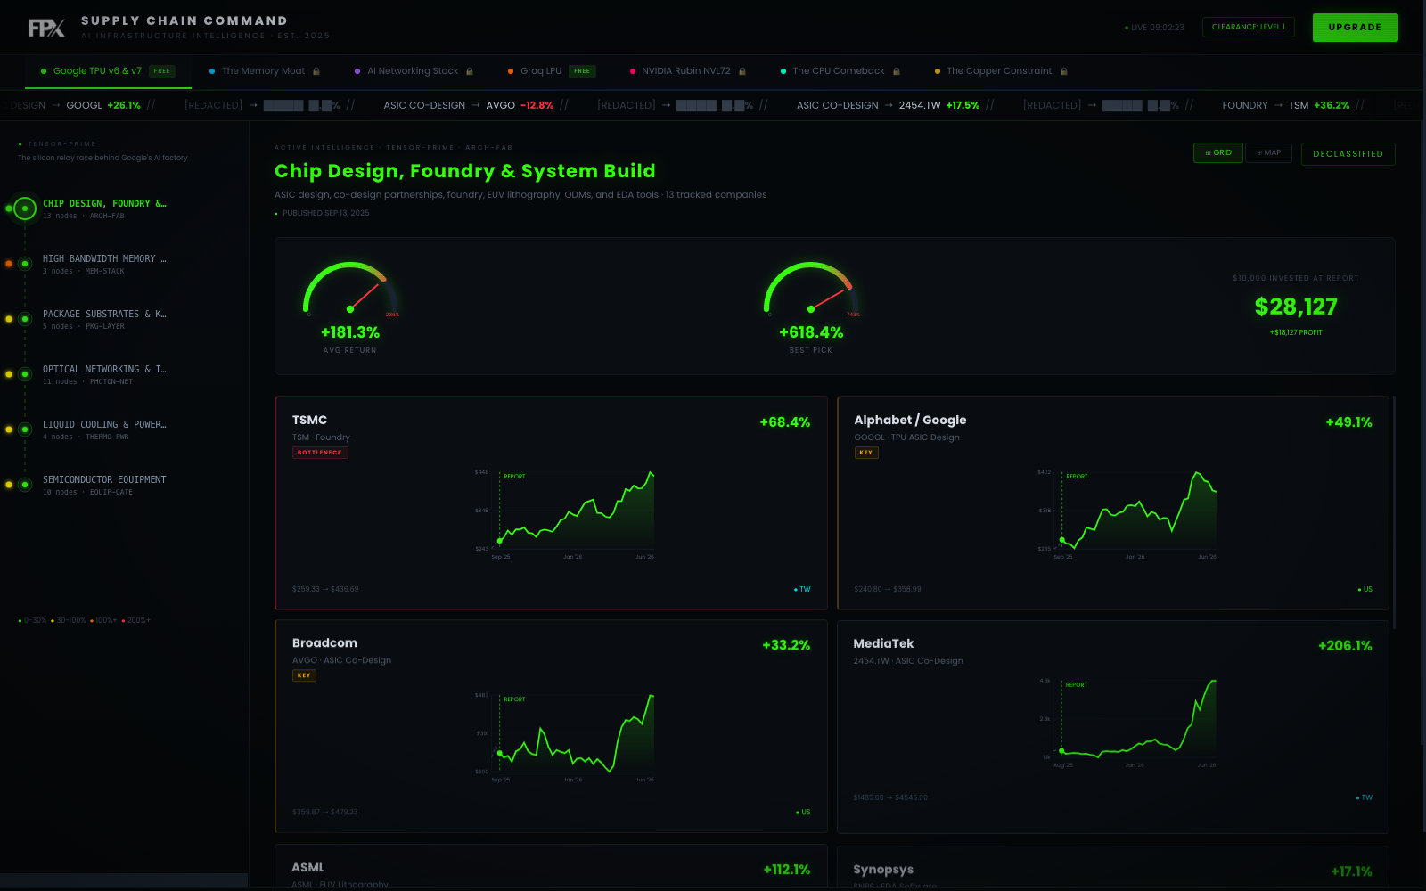Open the MediaTek price chart
Screen dimensions: 1426x891
pos(1127,723)
